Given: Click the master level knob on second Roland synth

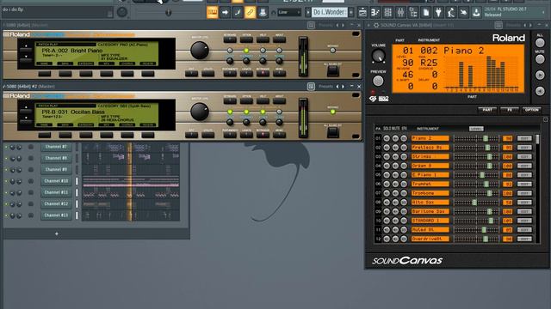Looking at the screenshot, I should pyautogui.click(x=199, y=112).
